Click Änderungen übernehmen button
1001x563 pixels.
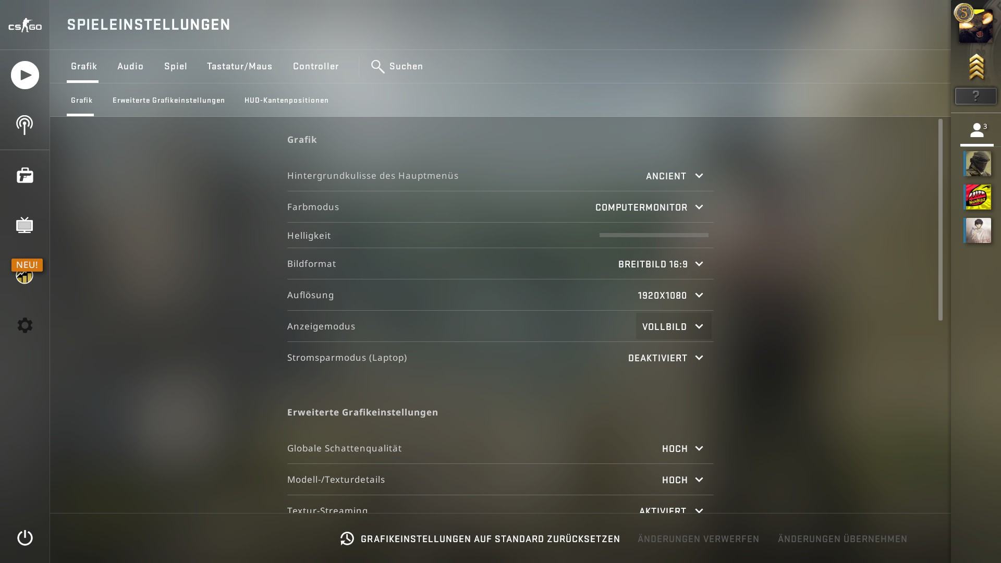tap(843, 539)
